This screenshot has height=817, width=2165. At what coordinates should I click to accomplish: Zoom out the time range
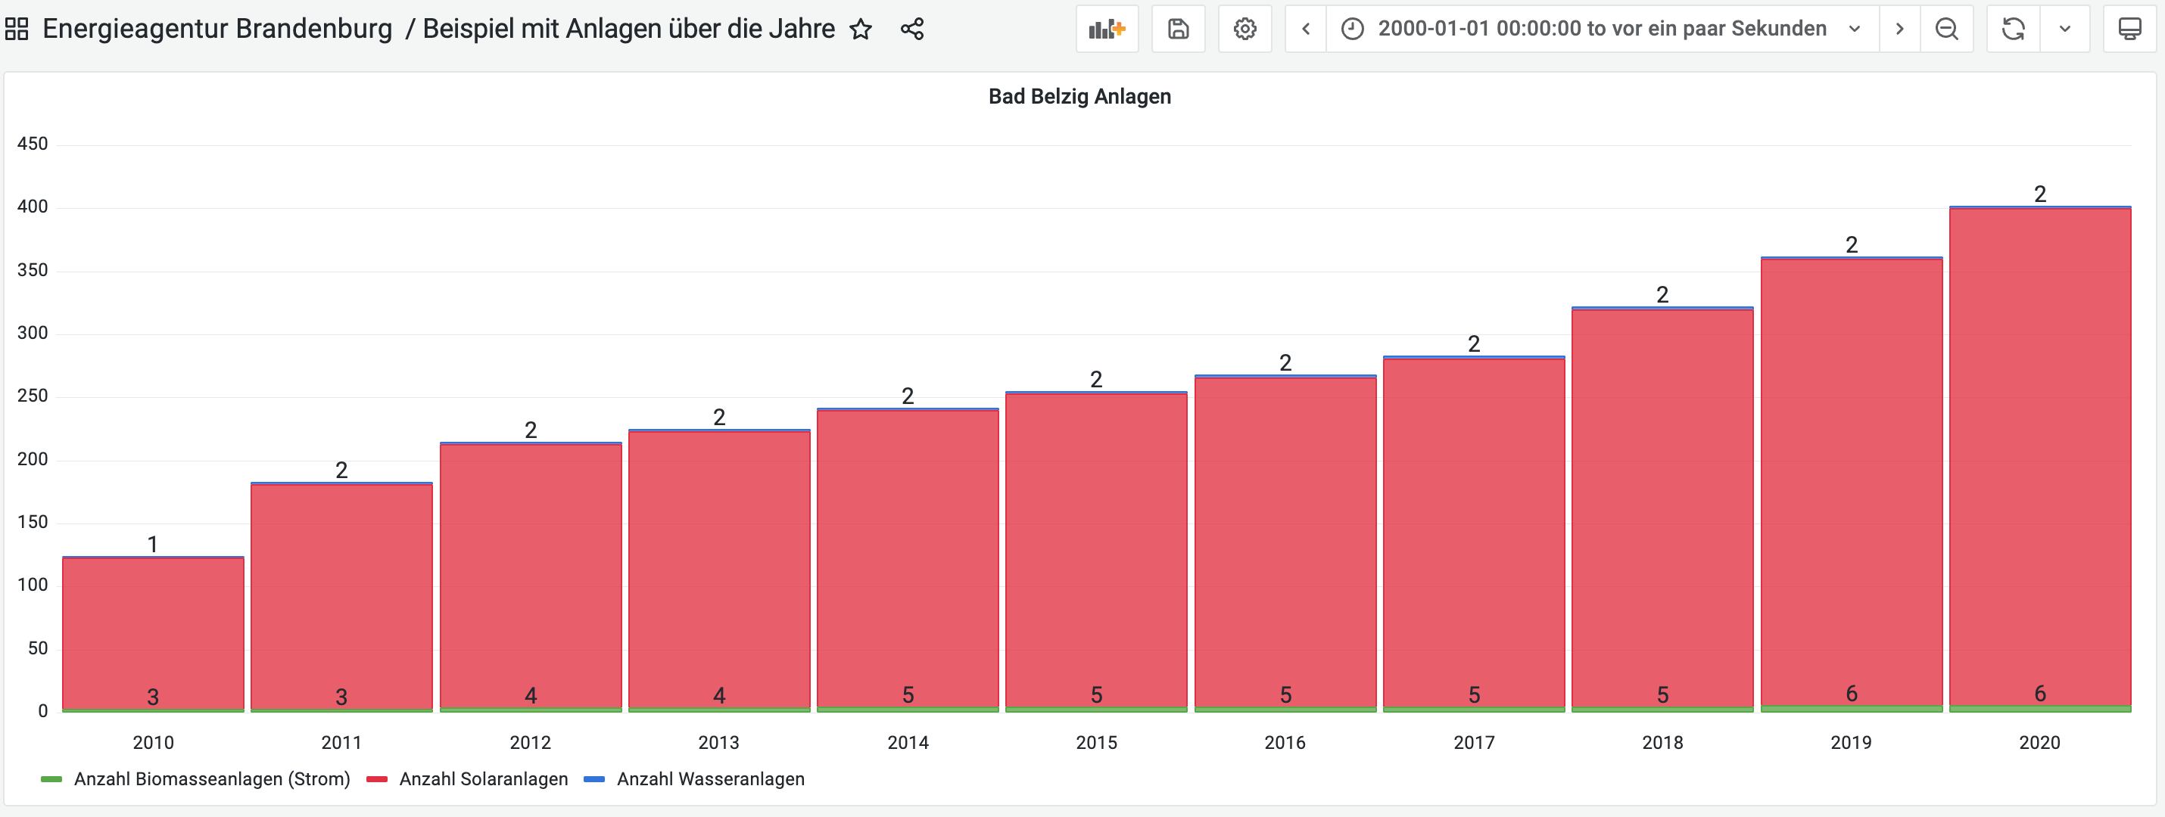coord(1946,28)
